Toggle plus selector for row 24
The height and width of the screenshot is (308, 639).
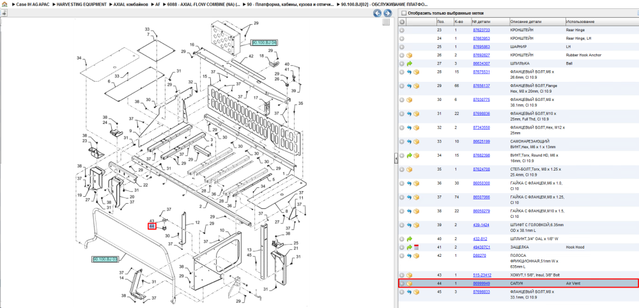click(x=402, y=38)
